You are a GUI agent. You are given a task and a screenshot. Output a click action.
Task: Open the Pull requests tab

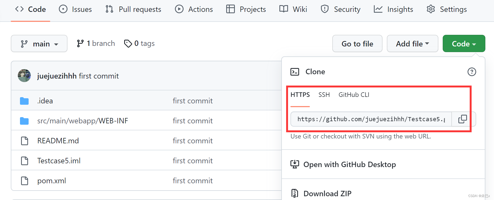pos(133,9)
